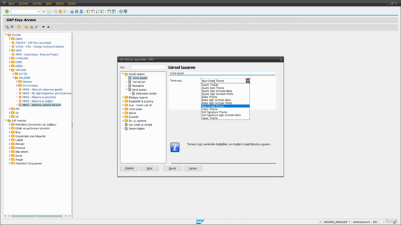The image size is (401, 225).
Task: Click the green Enter checkmark icon
Action: coord(7,11)
